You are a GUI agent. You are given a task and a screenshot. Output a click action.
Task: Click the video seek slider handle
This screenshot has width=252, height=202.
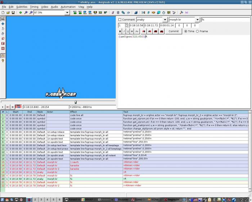tap(76, 102)
